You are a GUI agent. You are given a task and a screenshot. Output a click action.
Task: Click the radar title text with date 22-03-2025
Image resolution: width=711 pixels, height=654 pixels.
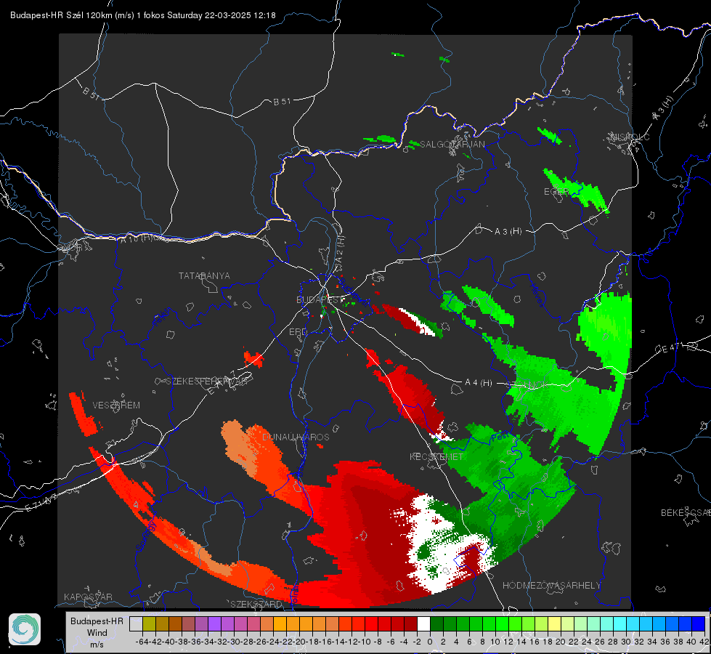143,15
